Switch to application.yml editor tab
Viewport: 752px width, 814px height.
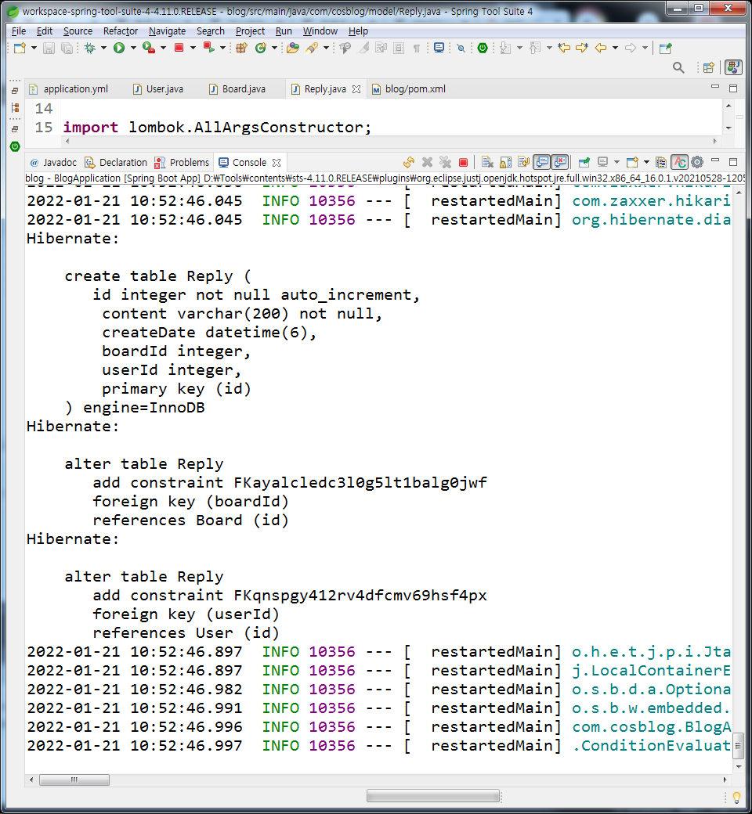(69, 89)
